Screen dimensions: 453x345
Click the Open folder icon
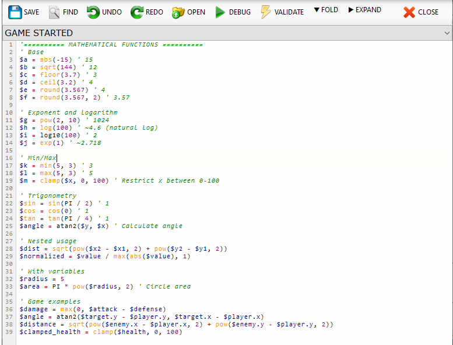(x=178, y=12)
